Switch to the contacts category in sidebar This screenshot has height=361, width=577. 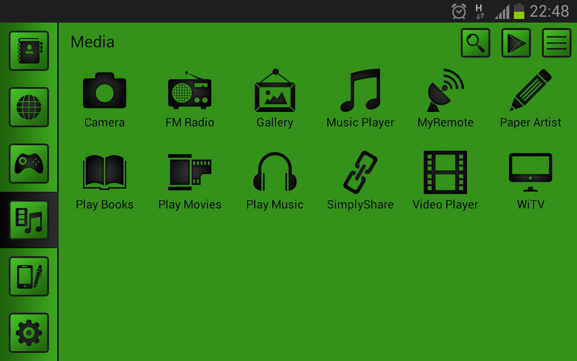click(x=29, y=51)
